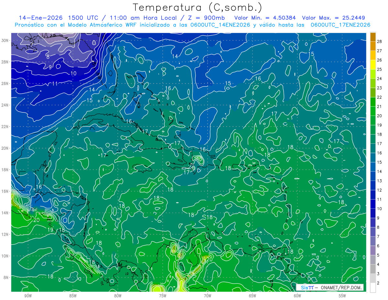Click the orange swatch between 26 and 27
388x300 pixels.
(373, 55)
